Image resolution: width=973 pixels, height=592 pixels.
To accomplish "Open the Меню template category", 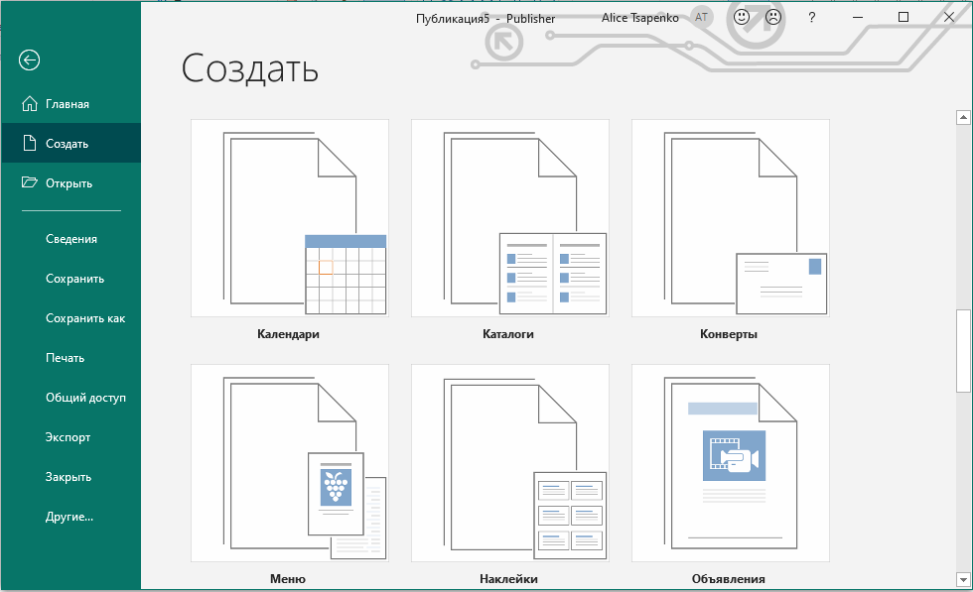I will point(289,462).
